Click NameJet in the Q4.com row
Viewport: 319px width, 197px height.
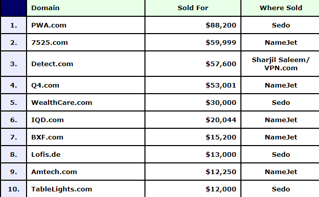(x=281, y=85)
